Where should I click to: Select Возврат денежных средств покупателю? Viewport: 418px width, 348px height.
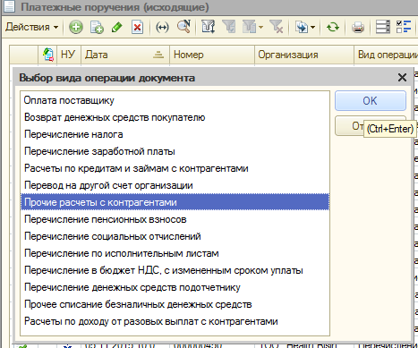coord(175,117)
